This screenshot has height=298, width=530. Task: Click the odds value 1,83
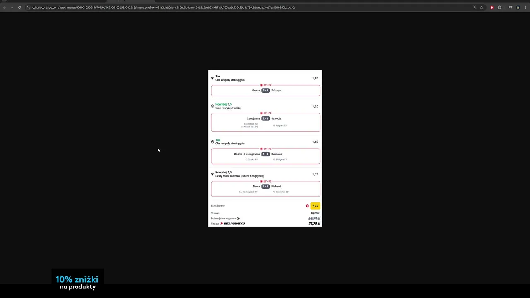click(x=315, y=142)
